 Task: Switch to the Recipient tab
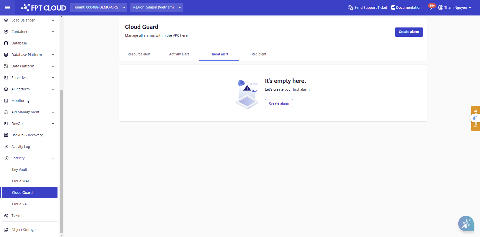(x=259, y=54)
